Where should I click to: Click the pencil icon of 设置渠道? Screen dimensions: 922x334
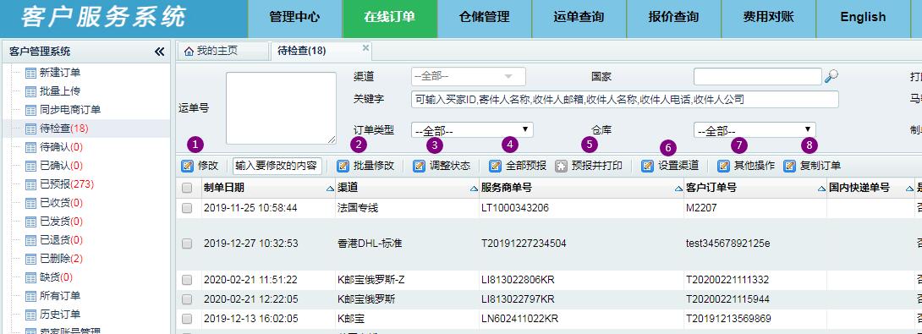[x=647, y=166]
